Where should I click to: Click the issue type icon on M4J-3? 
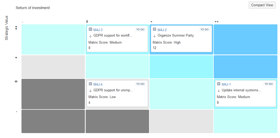click(90, 29)
